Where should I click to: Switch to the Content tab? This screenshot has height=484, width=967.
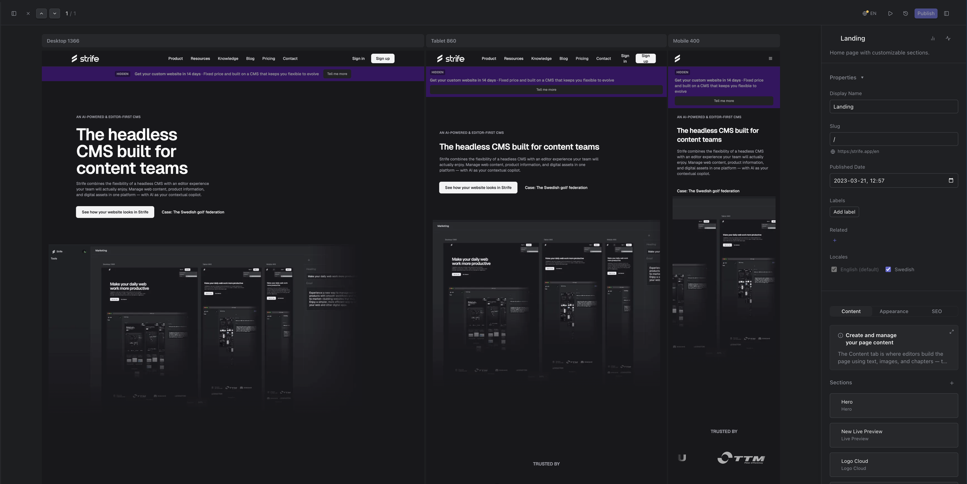point(851,312)
